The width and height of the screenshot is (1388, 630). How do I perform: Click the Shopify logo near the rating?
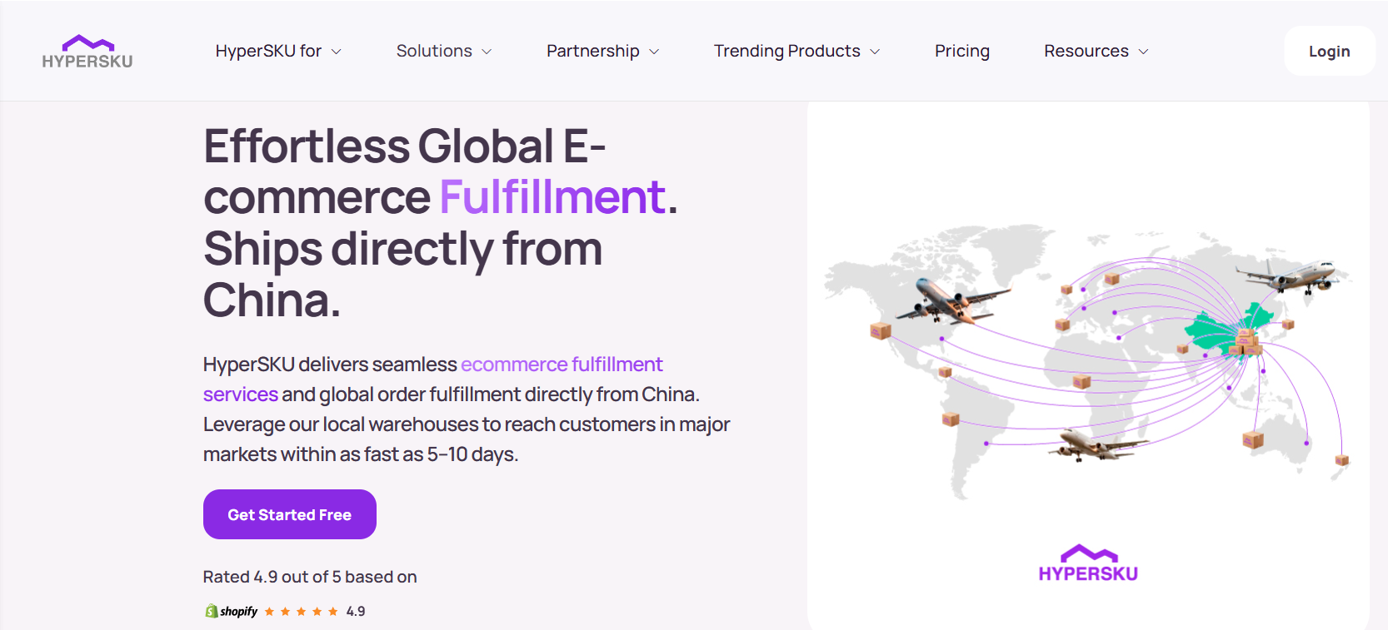pyautogui.click(x=232, y=611)
